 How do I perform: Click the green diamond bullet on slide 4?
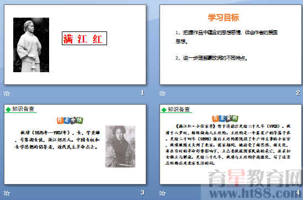coord(164,110)
